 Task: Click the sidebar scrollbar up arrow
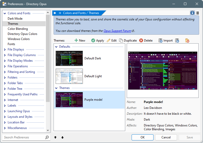[x=48, y=12]
